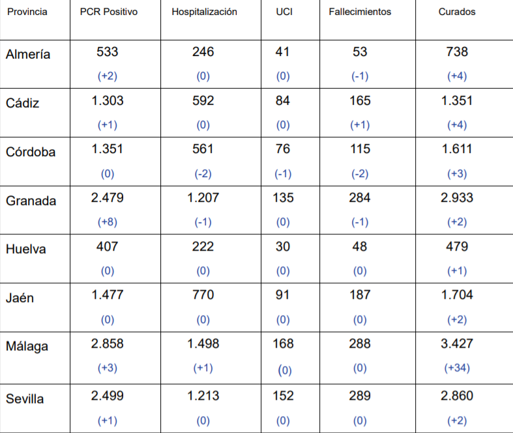513x433 pixels.
Task: Select the Jaén province name
Action: tap(20, 298)
